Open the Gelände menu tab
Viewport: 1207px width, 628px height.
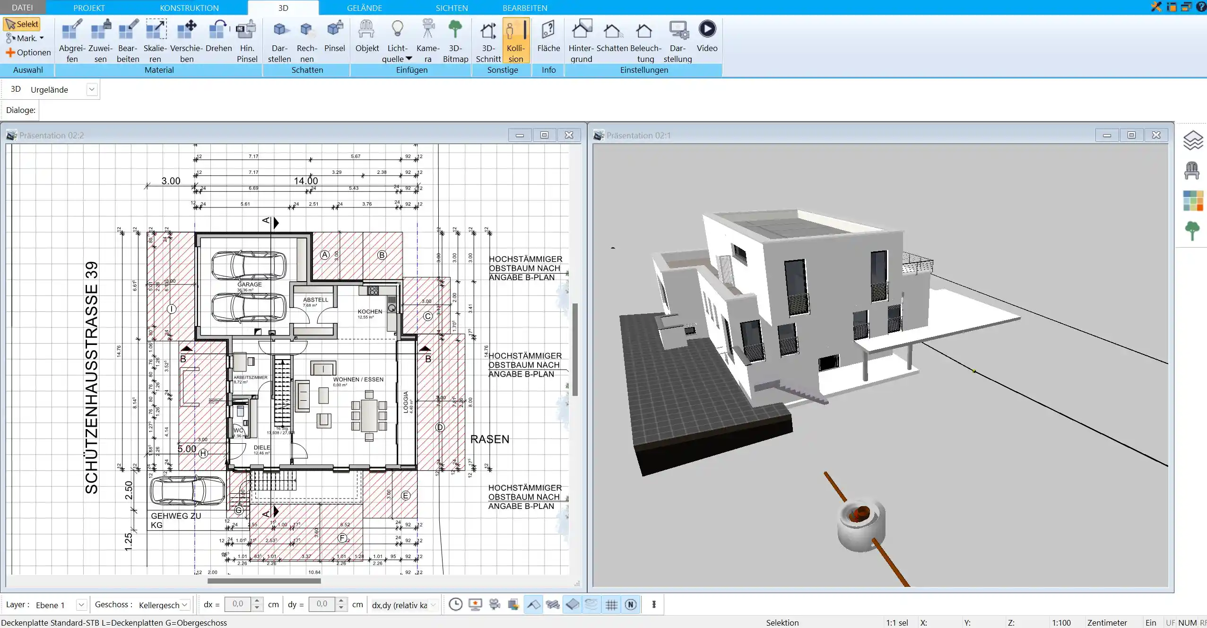coord(363,7)
